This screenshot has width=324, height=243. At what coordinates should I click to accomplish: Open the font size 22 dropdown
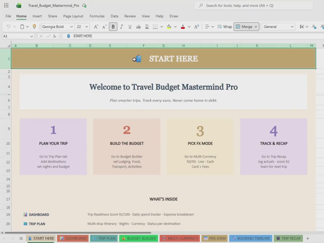[86, 27]
